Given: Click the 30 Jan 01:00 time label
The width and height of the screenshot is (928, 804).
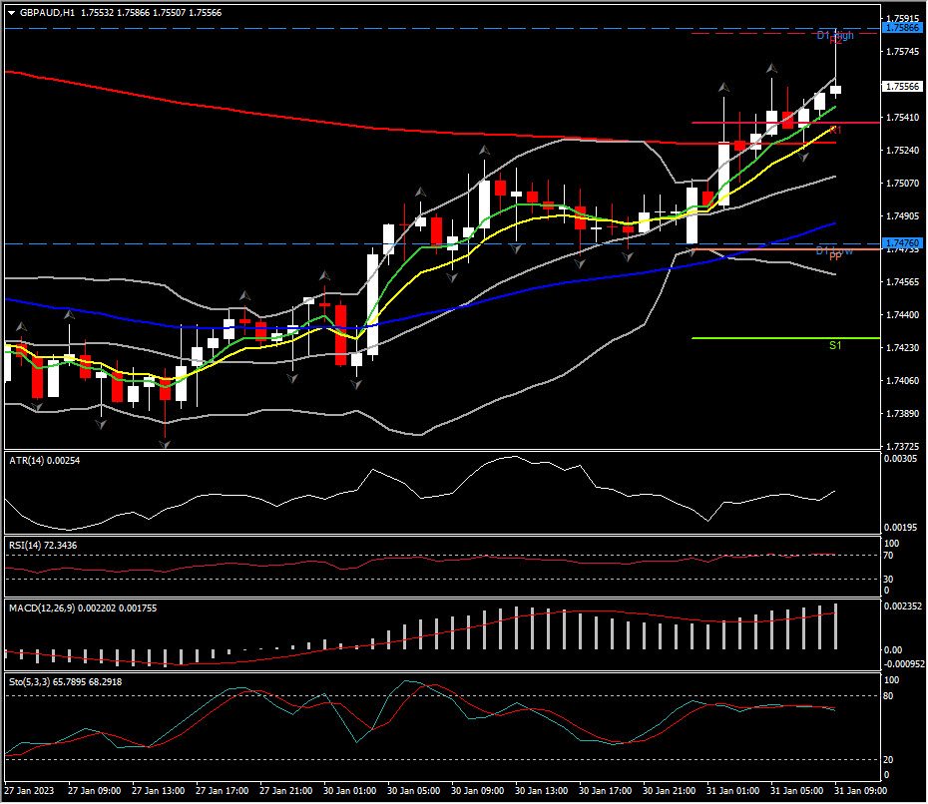Looking at the screenshot, I should point(348,790).
